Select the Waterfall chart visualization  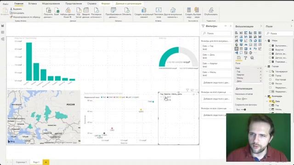(237, 41)
